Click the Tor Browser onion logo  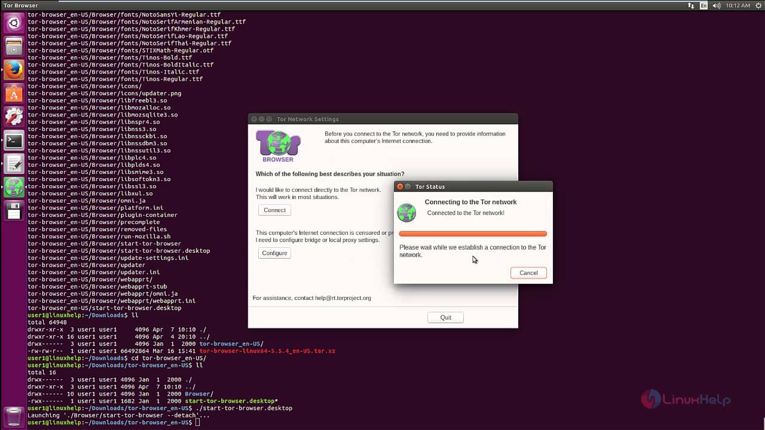278,146
